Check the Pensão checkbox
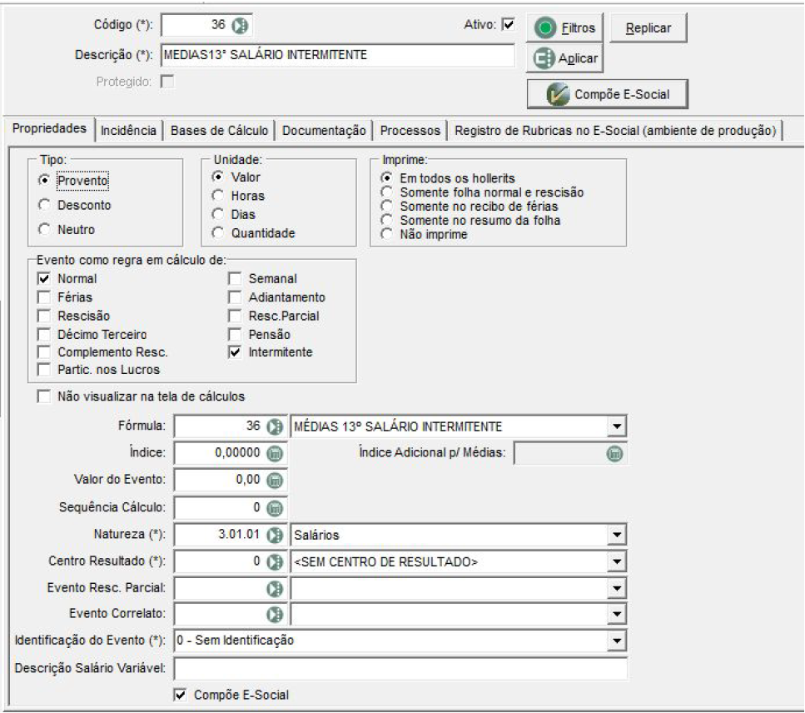The width and height of the screenshot is (805, 713). (x=235, y=334)
